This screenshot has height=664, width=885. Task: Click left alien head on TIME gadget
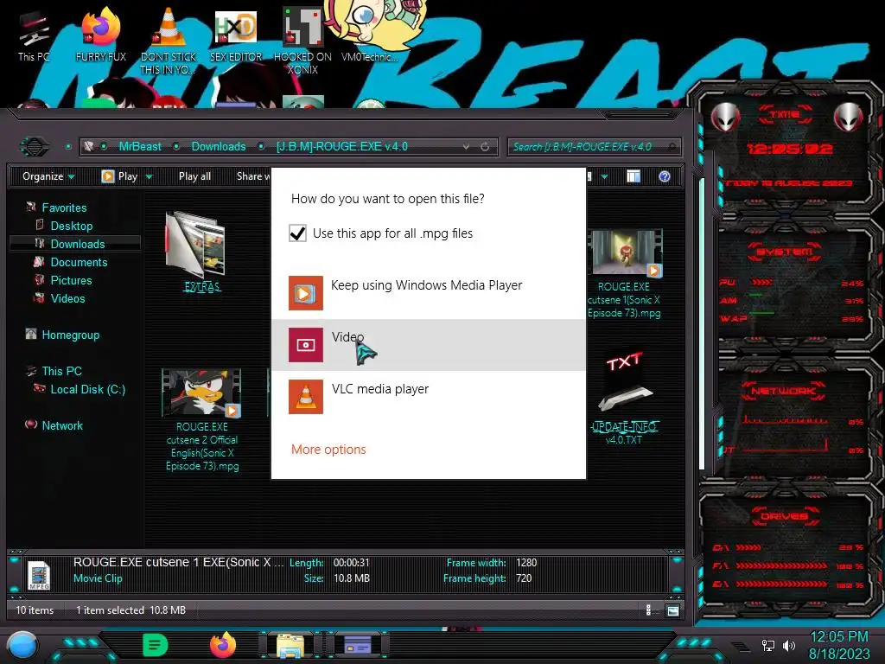coord(725,118)
